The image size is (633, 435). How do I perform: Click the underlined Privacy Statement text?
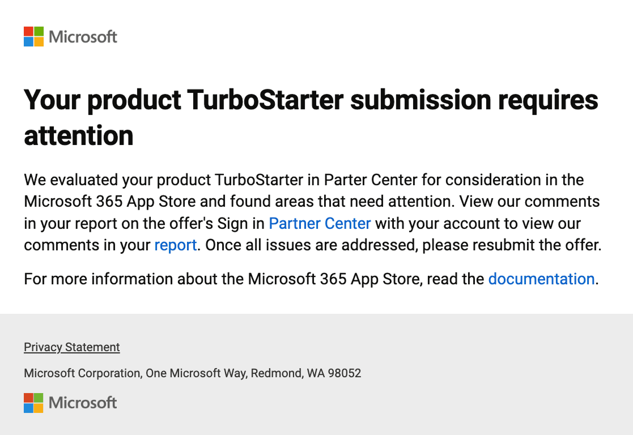point(71,347)
